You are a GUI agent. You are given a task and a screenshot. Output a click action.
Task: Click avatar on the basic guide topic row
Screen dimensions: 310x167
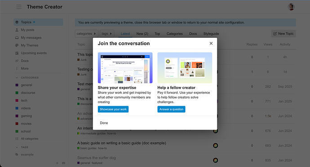click(216, 145)
